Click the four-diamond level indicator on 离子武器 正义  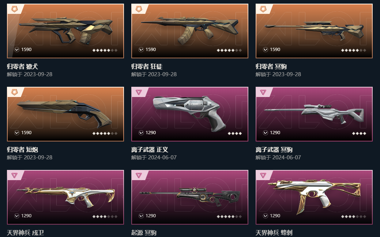pyautogui.click(x=235, y=133)
